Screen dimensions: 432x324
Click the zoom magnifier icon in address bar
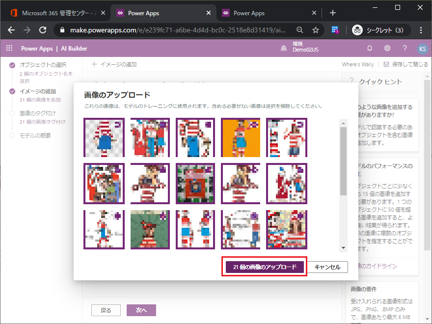pyautogui.click(x=300, y=30)
